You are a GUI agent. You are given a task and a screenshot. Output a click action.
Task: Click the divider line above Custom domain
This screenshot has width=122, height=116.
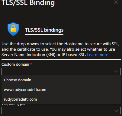tap(61, 60)
